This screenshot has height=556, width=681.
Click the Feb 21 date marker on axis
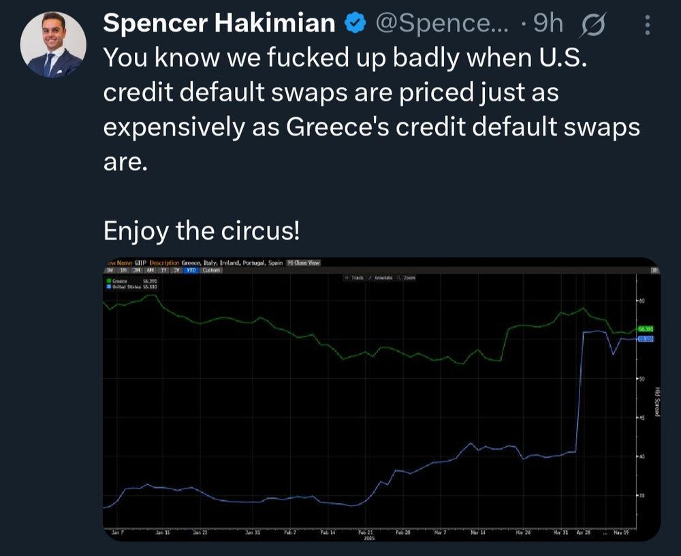pos(365,532)
